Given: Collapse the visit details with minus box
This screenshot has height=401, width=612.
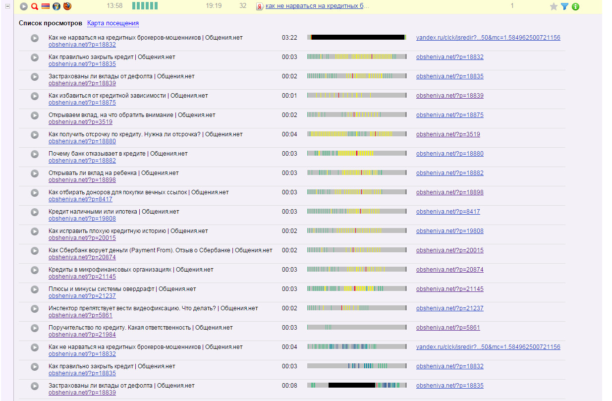Looking at the screenshot, I should point(6,6).
